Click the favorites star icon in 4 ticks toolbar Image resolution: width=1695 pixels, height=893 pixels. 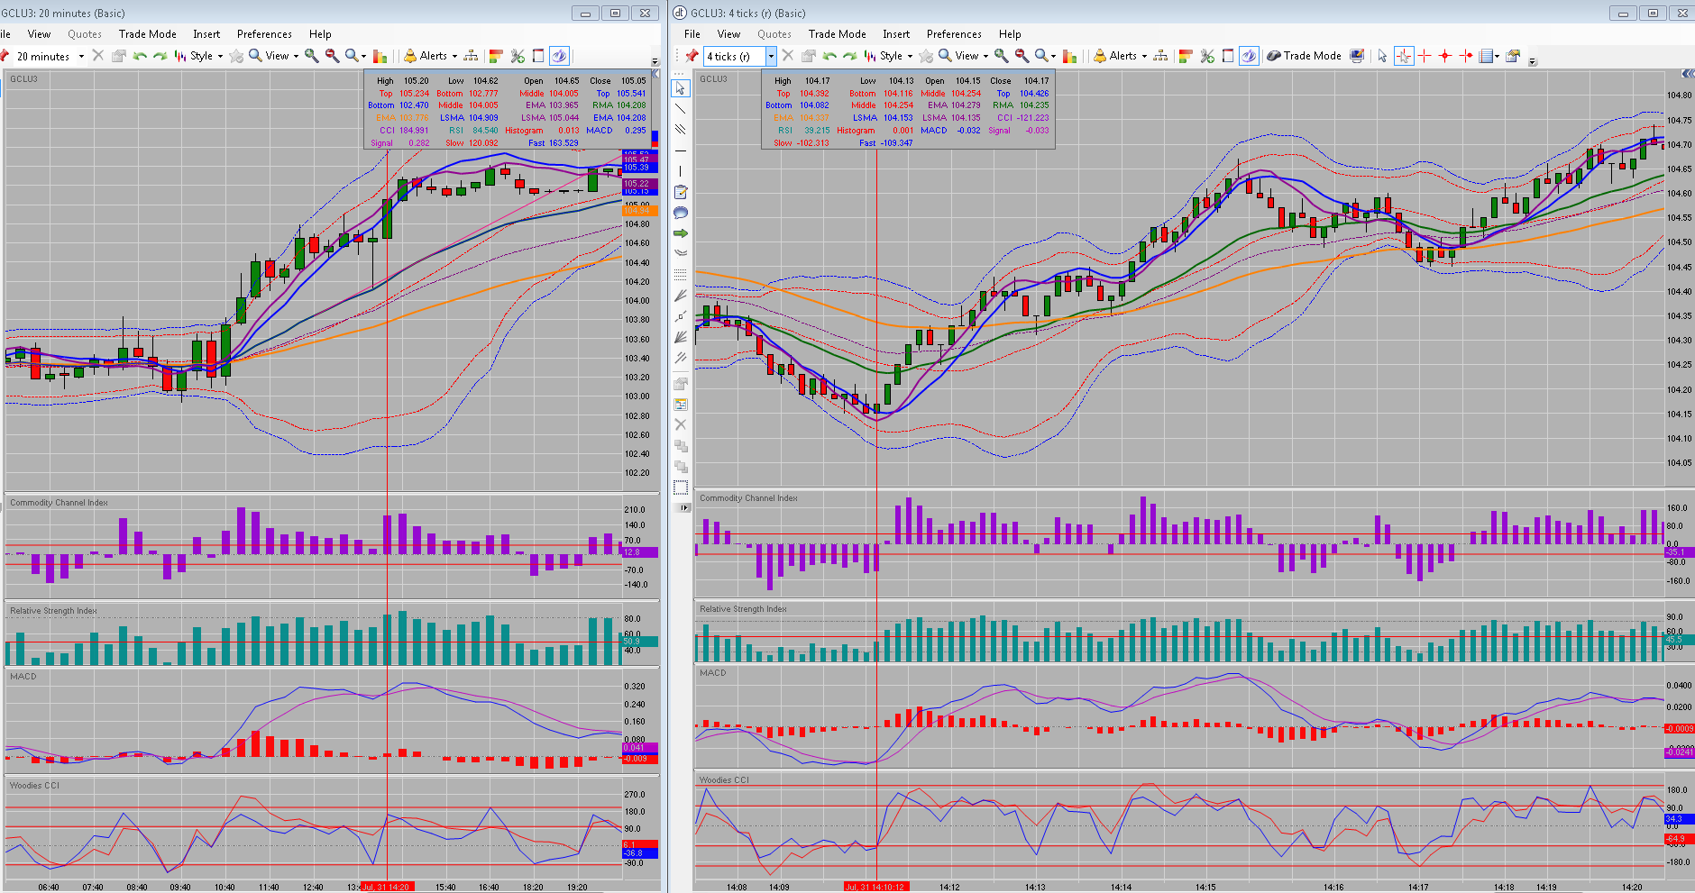tap(926, 56)
